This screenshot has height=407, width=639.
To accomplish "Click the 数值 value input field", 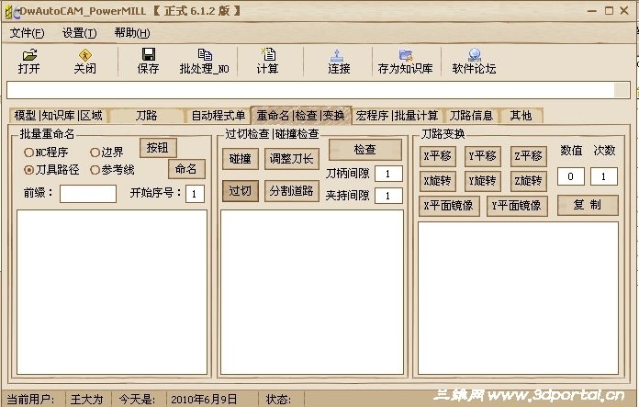I will [571, 176].
